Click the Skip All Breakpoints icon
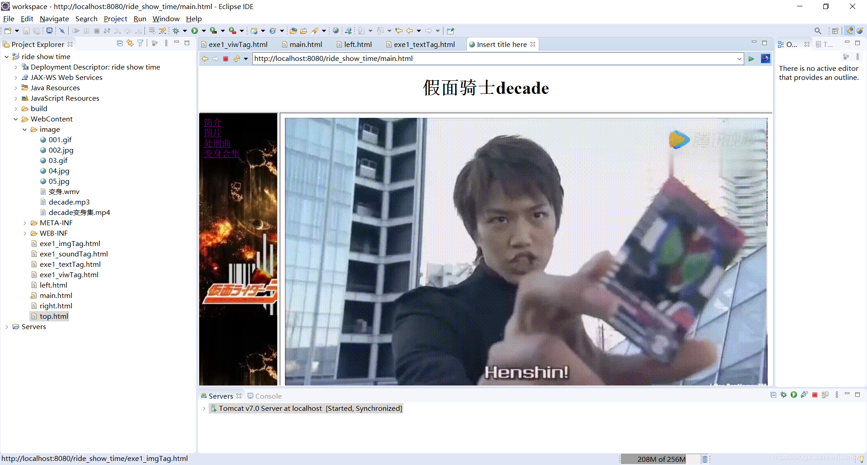Viewport: 867px width, 465px height. tap(62, 31)
